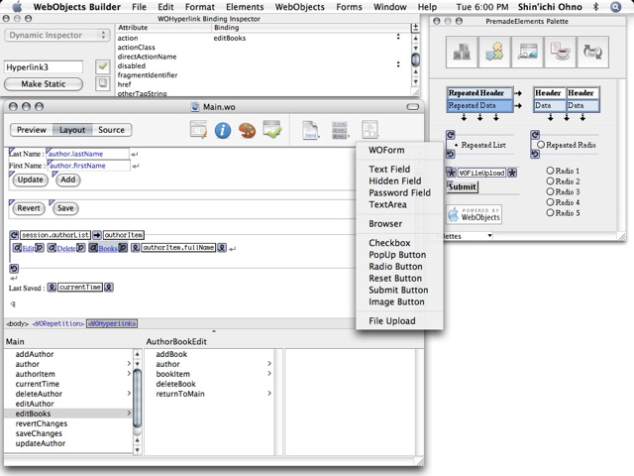Open the Bluetooth status menu
This screenshot has height=476, width=634.
click(x=595, y=7)
